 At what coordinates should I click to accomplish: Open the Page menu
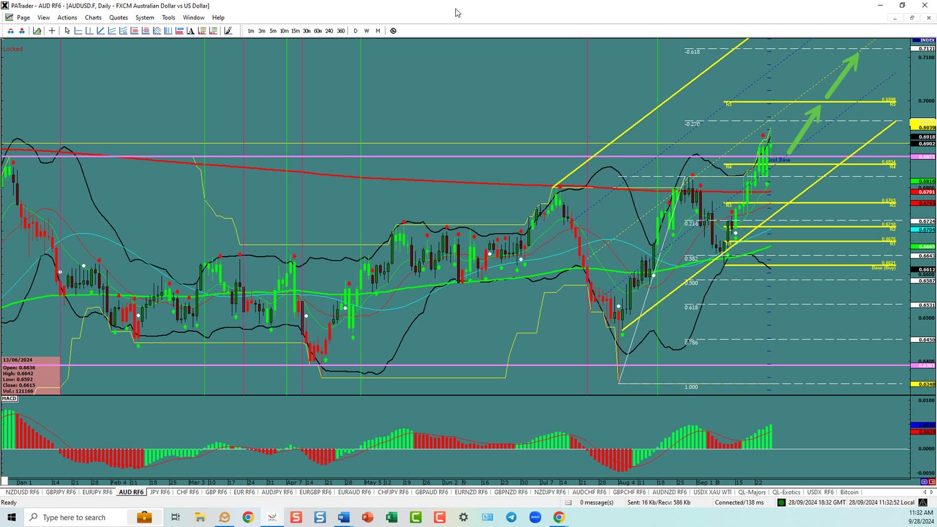point(24,17)
